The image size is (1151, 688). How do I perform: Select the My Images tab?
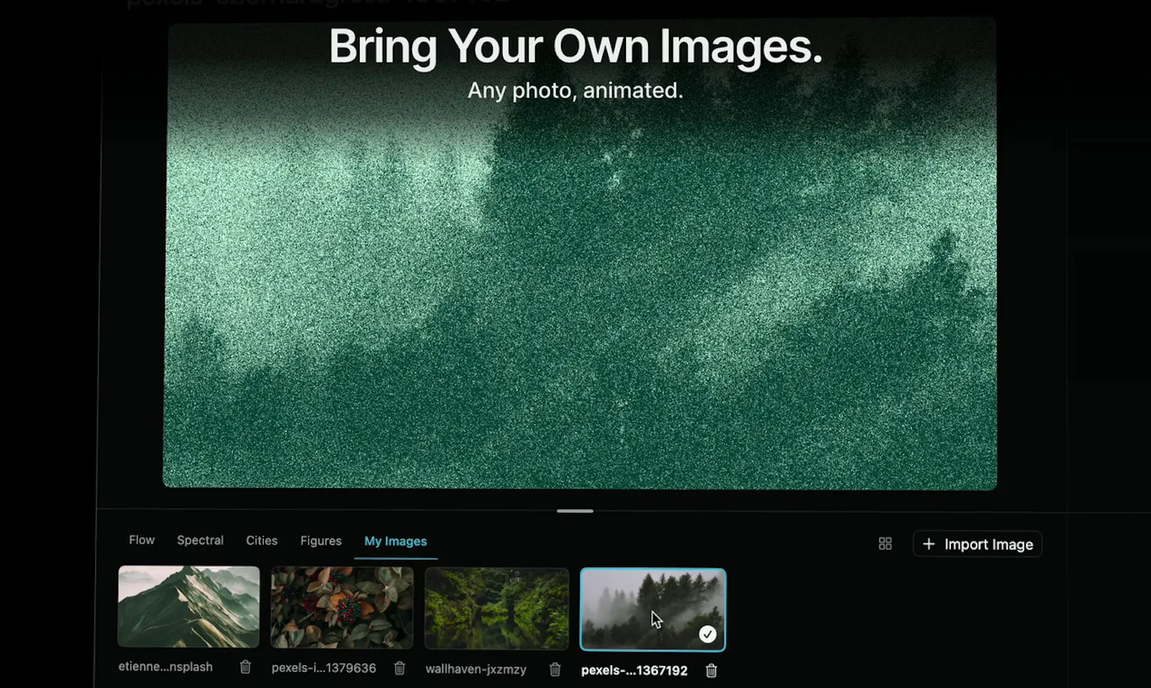pyautogui.click(x=396, y=541)
